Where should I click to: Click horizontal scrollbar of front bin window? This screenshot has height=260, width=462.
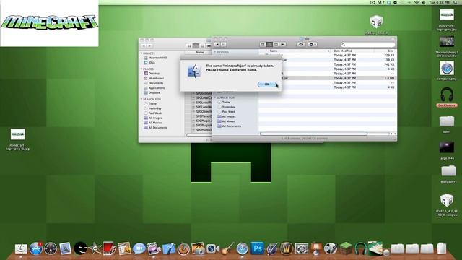click(x=314, y=134)
